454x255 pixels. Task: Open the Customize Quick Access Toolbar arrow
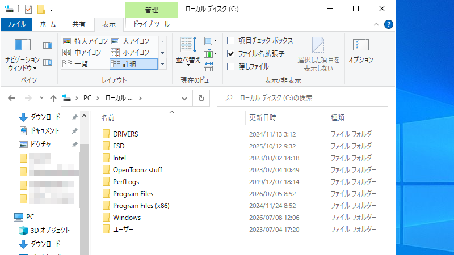pyautogui.click(x=51, y=10)
